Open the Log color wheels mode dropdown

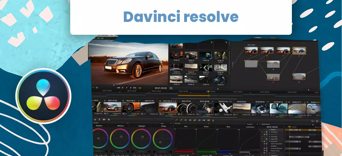[x=163, y=123]
